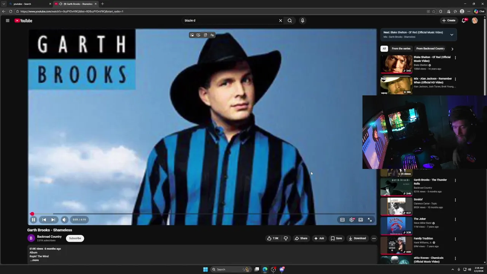Screen dimensions: 487x274
Task: Open options for The Thunder Rolls
Action: (x=455, y=180)
